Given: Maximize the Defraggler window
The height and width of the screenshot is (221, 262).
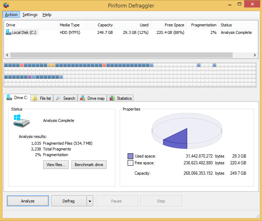Looking at the screenshot, I should (x=239, y=4).
